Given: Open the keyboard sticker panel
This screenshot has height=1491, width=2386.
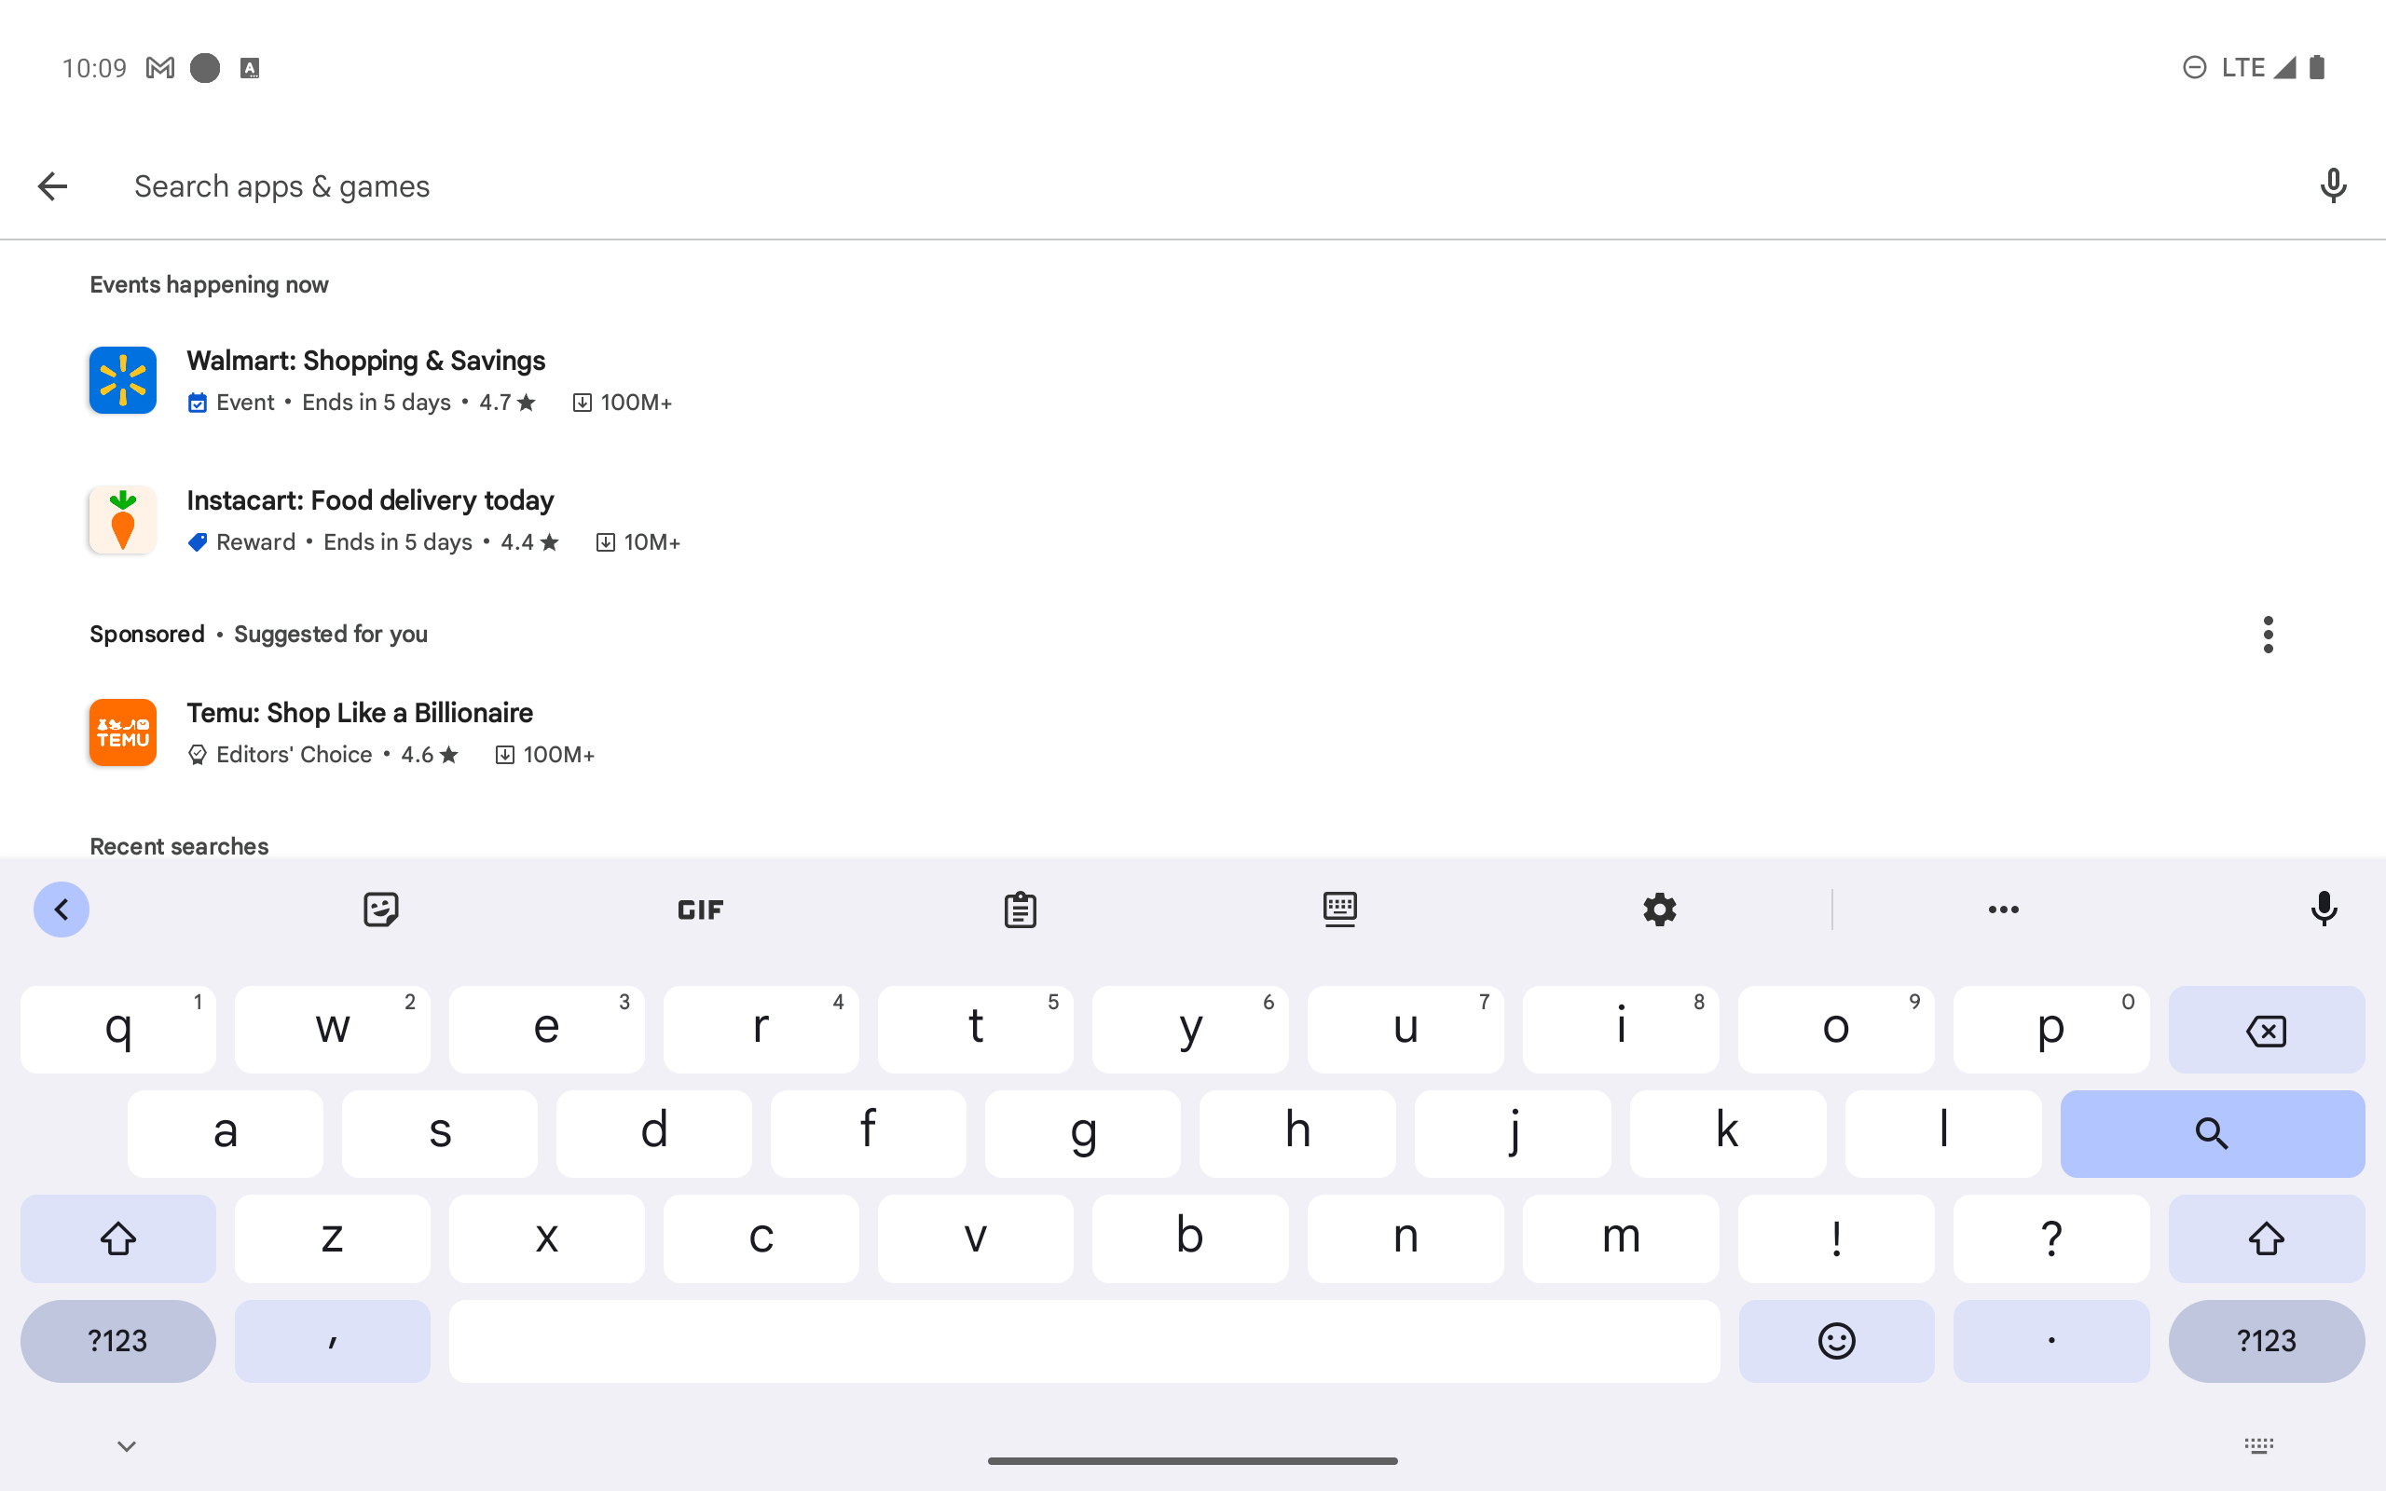Looking at the screenshot, I should (x=380, y=910).
